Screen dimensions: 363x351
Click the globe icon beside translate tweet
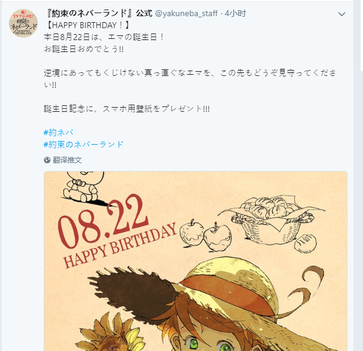(x=47, y=160)
